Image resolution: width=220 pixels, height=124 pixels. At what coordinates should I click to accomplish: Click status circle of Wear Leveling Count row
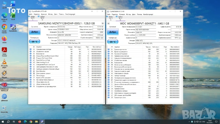tap(31, 62)
